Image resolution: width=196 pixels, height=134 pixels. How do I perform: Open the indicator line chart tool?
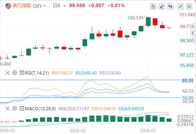click(153, 6)
